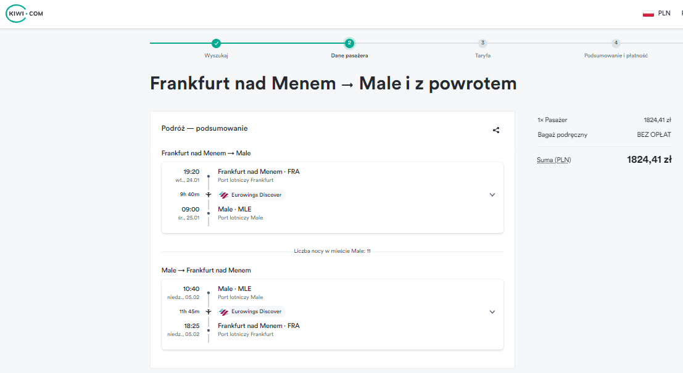This screenshot has height=373, width=683.
Task: Click the 10:40 Male departure card
Action: (x=333, y=314)
